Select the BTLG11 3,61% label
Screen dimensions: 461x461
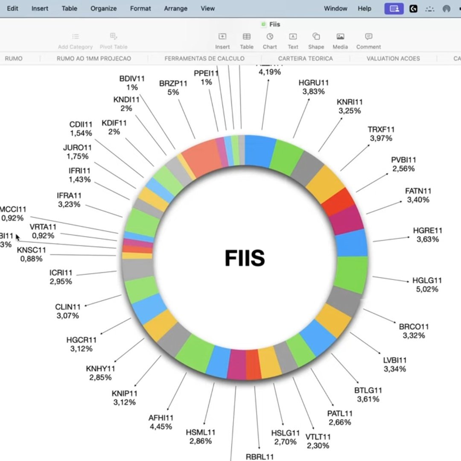coord(368,394)
